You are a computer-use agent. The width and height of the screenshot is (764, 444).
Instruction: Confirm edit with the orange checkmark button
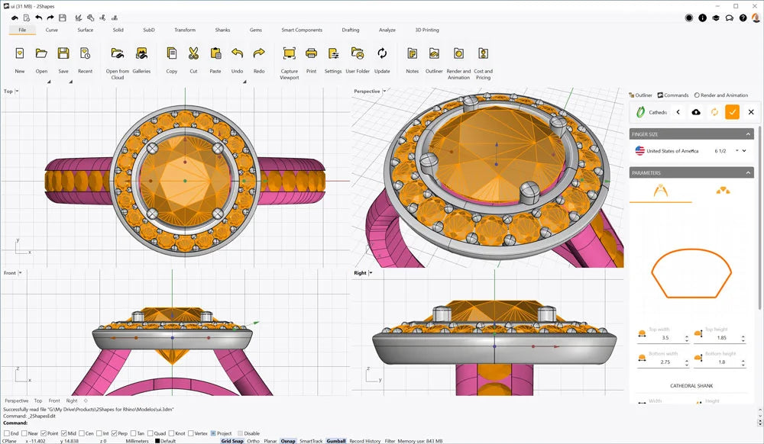(732, 112)
